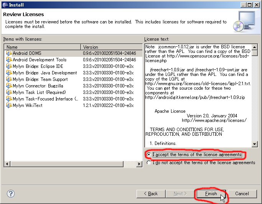Select 'Mylyn Task List (Required)' row text
262x204 pixels.
[39, 92]
